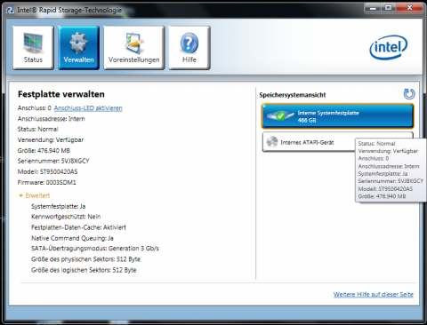The width and height of the screenshot is (427, 325).
Task: Minimize the Intel Rapid Storage window
Action: point(374,8)
